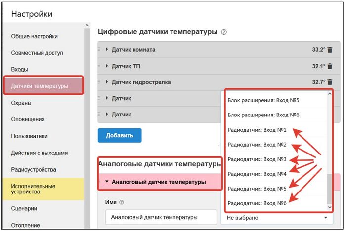Go to Входы section
Image resolution: width=345 pixels, height=231 pixels.
click(x=19, y=70)
